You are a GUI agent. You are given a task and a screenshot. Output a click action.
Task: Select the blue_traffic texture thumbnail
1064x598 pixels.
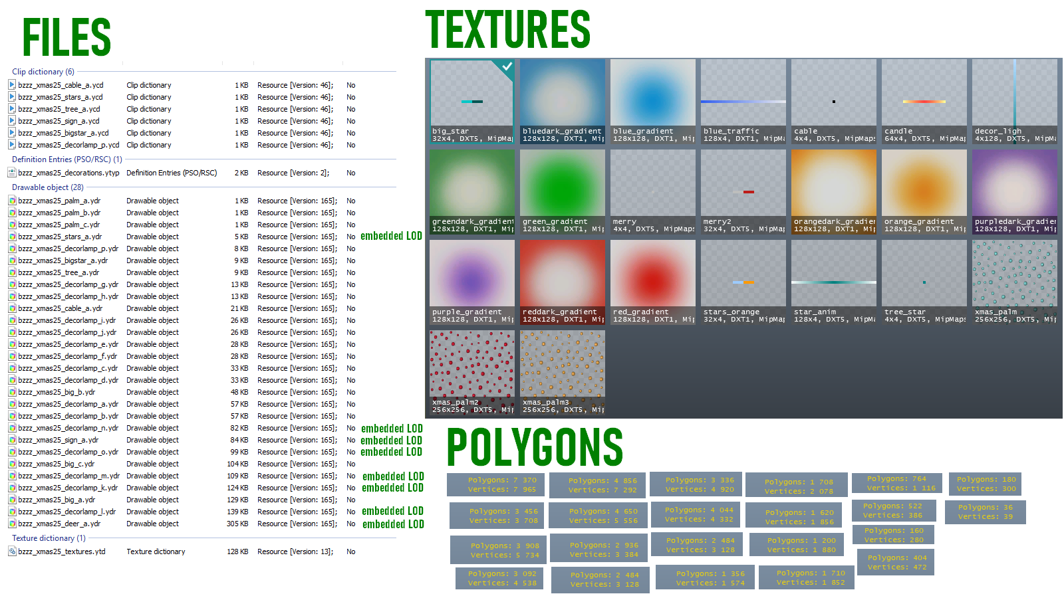tap(743, 102)
